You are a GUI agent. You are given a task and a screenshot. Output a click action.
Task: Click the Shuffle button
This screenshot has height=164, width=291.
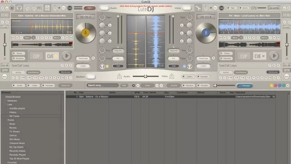click(174, 85)
